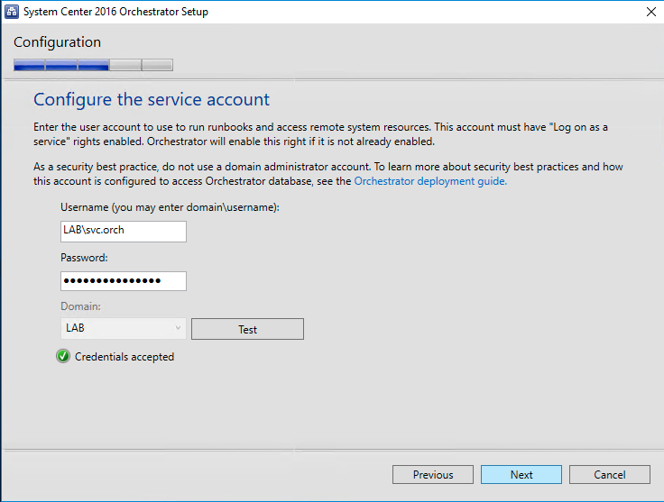The image size is (664, 502).
Task: Click the Username field containing LAB\svc.orch
Action: tap(124, 232)
